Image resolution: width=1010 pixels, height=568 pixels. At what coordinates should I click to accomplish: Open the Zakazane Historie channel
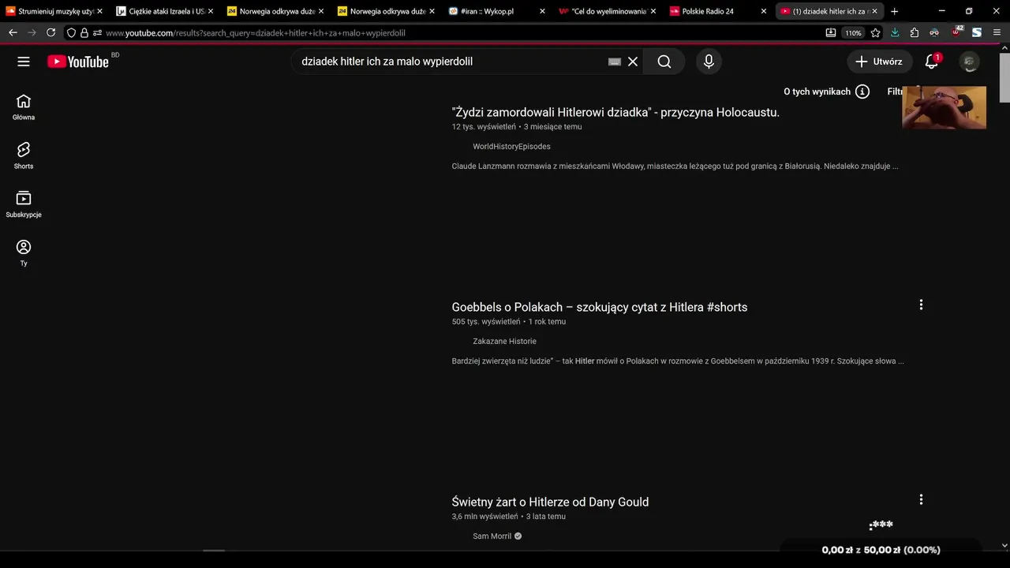(504, 342)
